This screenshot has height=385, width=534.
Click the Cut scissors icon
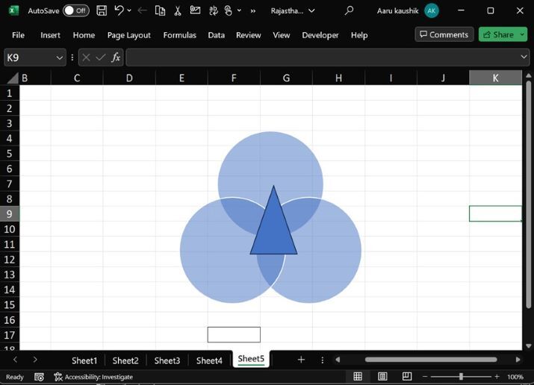(x=178, y=10)
